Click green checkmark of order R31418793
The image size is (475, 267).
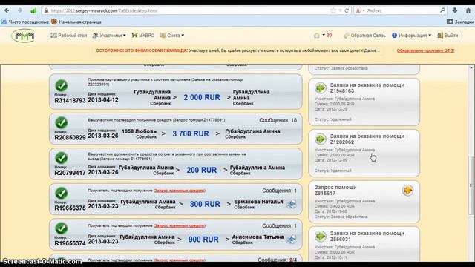[61, 86]
